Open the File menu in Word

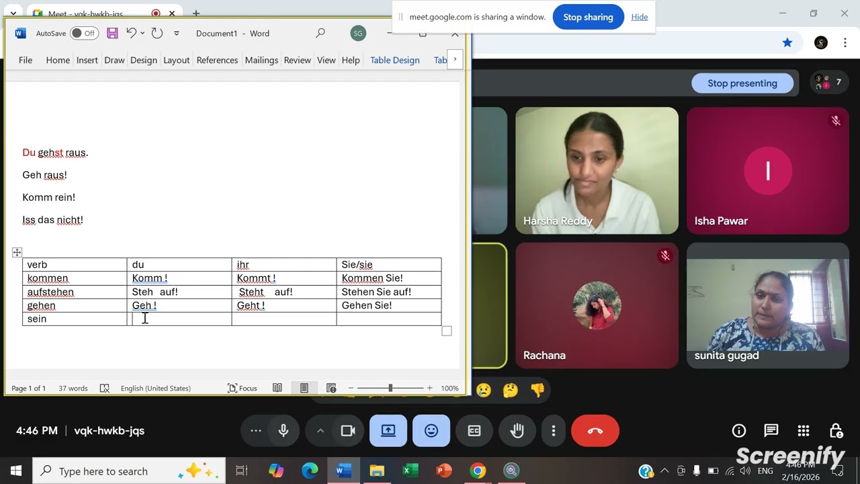tap(26, 60)
